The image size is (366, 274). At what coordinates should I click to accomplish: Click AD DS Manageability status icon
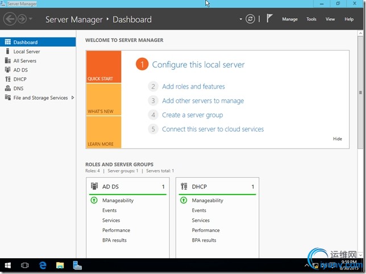pyautogui.click(x=94, y=200)
